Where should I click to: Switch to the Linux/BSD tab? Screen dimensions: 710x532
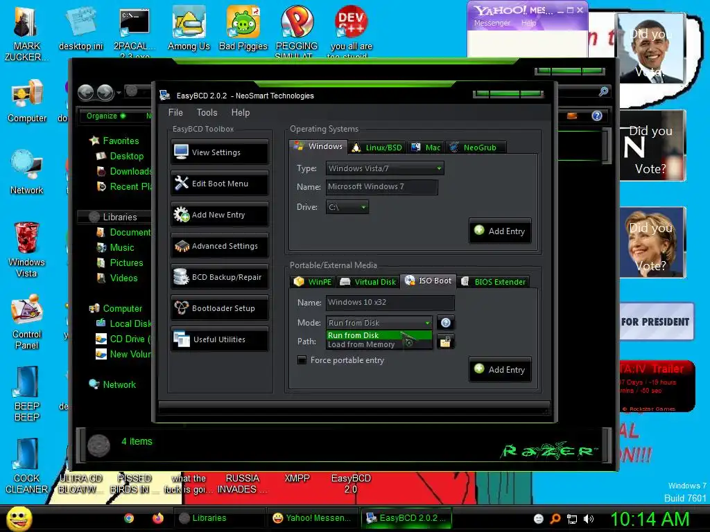pyautogui.click(x=377, y=148)
